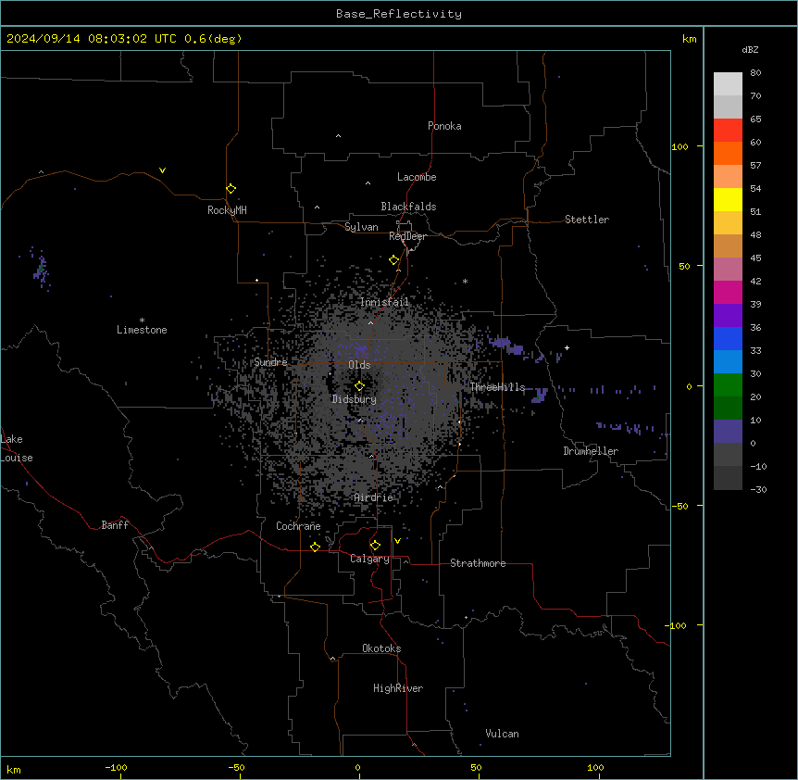798x780 pixels.
Task: Click the Limestone label
Action: tap(142, 330)
